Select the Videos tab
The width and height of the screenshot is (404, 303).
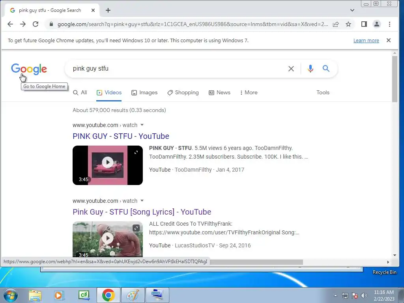pos(109,92)
